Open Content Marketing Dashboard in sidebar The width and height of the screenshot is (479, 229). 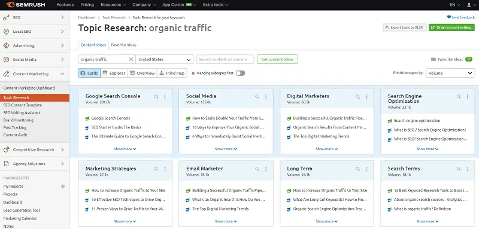pyautogui.click(x=29, y=88)
